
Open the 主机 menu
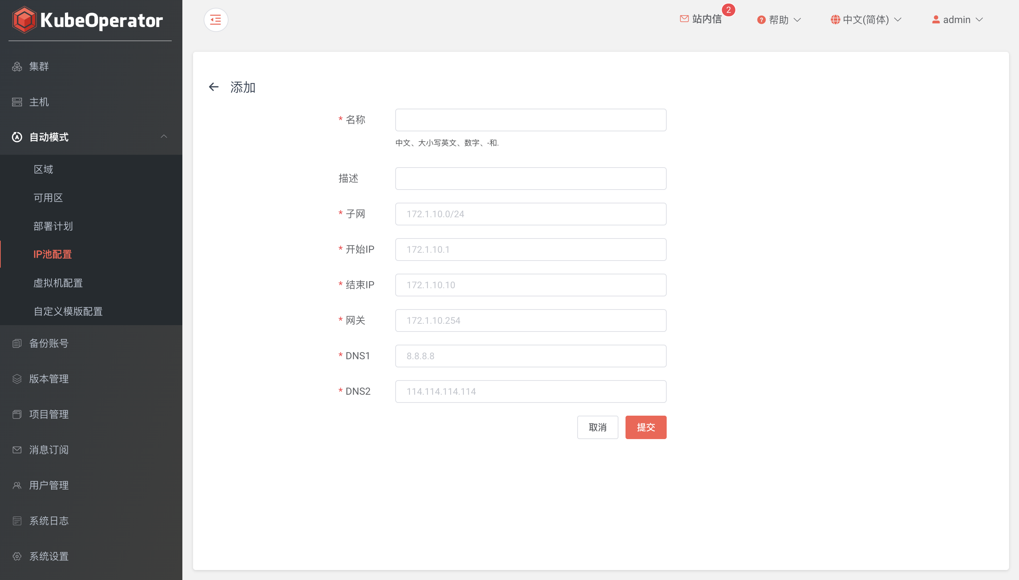click(x=91, y=102)
